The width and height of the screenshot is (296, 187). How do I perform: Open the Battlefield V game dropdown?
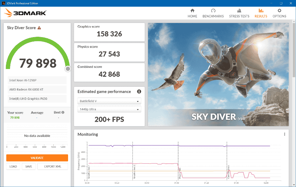click(109, 101)
